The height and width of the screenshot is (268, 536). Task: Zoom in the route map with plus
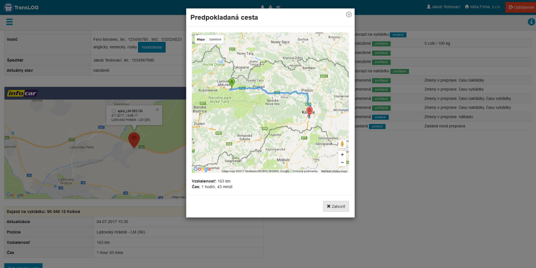342,154
